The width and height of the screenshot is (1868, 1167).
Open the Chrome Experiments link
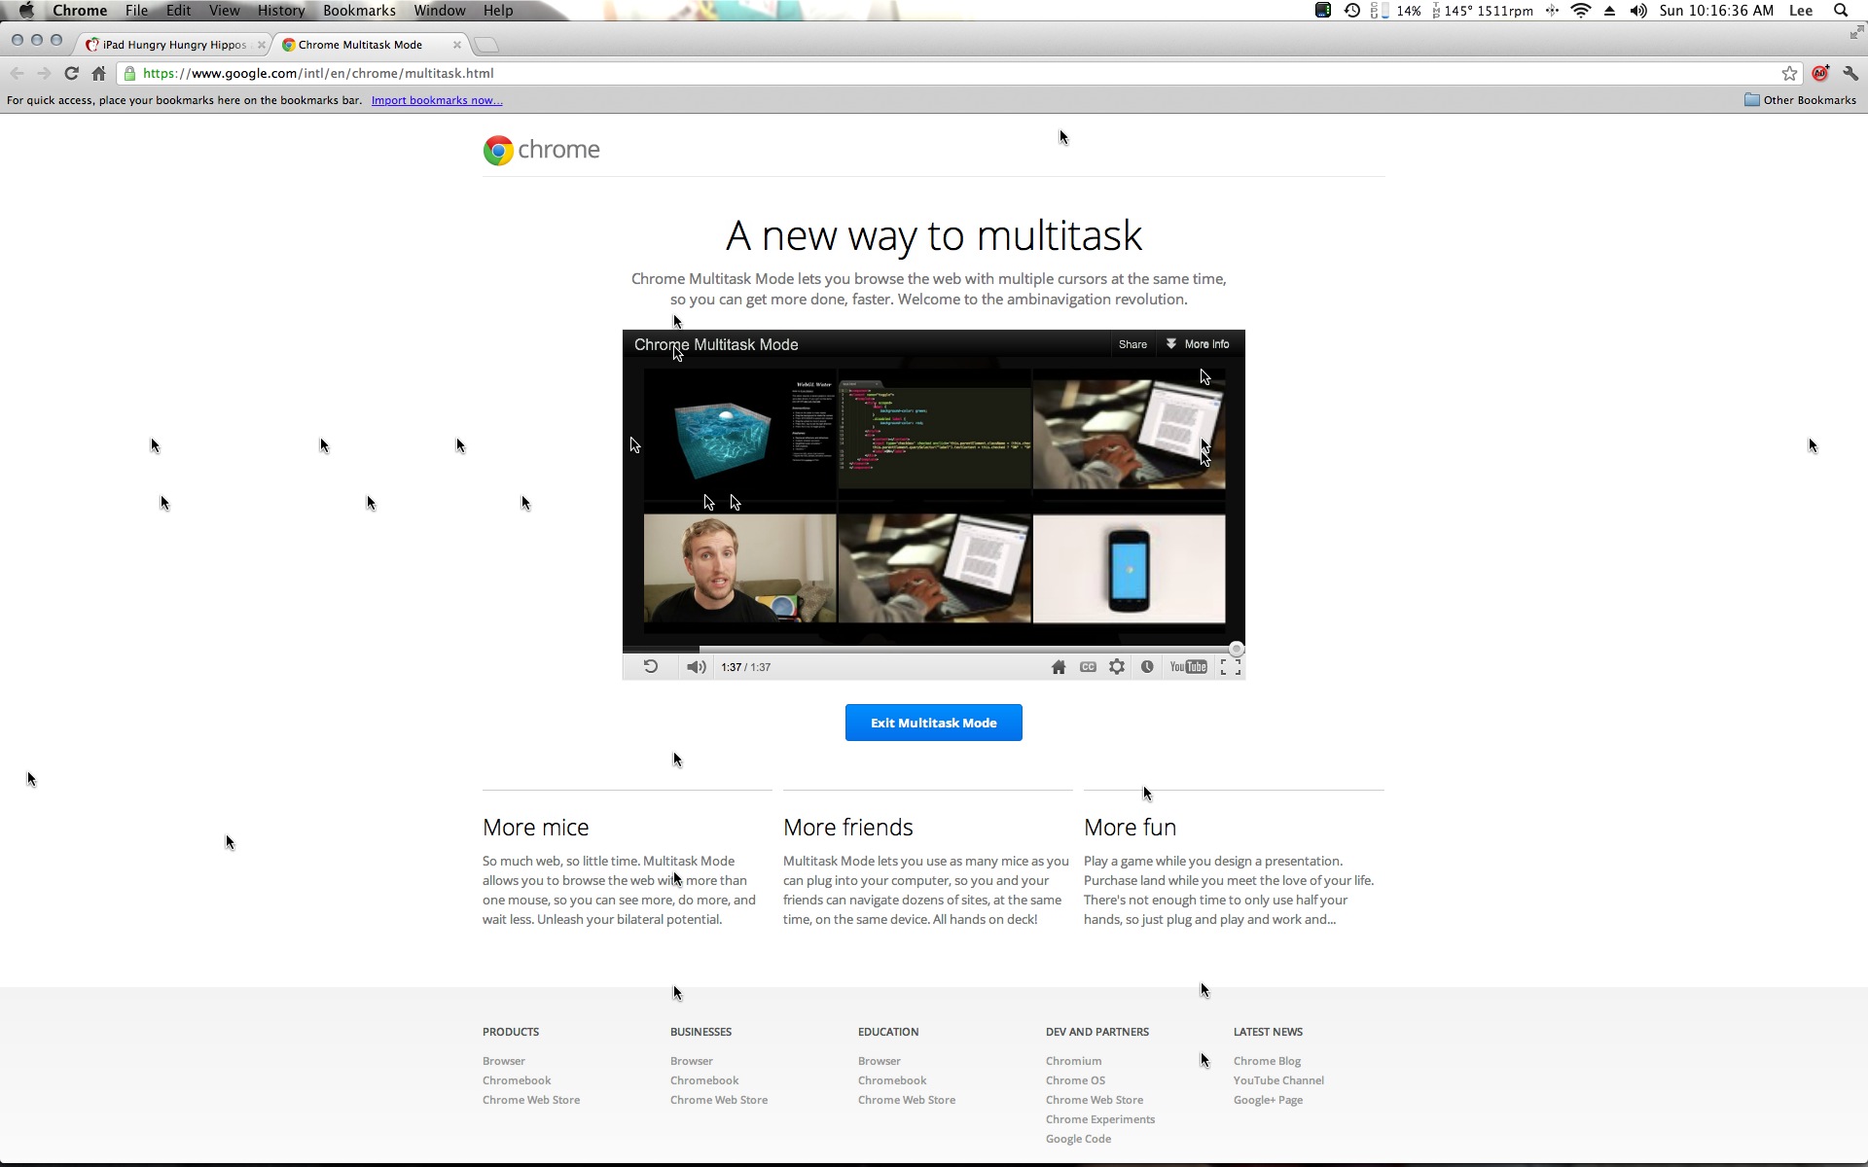tap(1100, 1119)
